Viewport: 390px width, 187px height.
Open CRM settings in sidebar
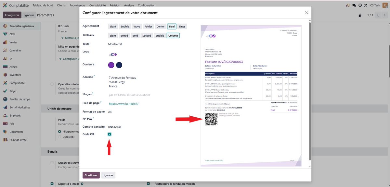[x=20, y=34]
